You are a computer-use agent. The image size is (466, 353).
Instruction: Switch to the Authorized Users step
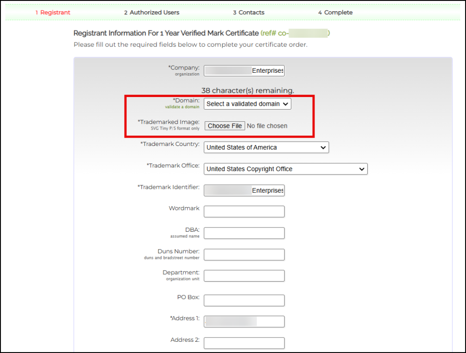(x=151, y=13)
